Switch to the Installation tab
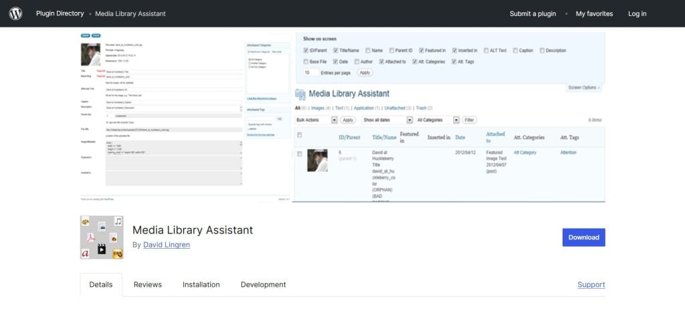 201,284
